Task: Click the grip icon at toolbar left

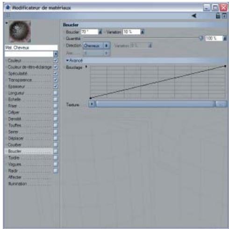Action: [8, 15]
